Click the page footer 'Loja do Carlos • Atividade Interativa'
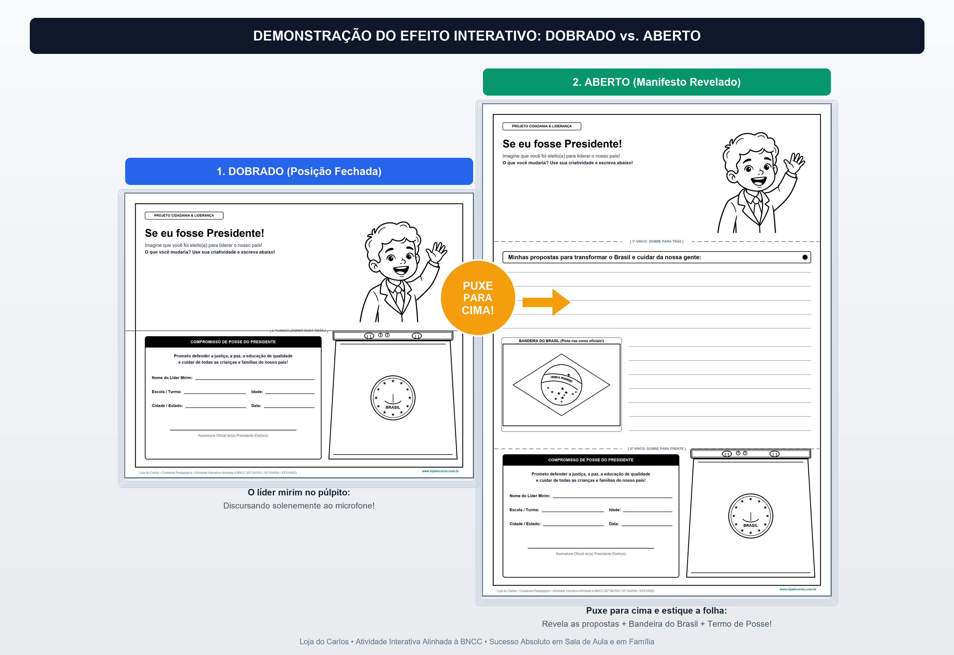Image resolution: width=954 pixels, height=655 pixels. click(477, 642)
